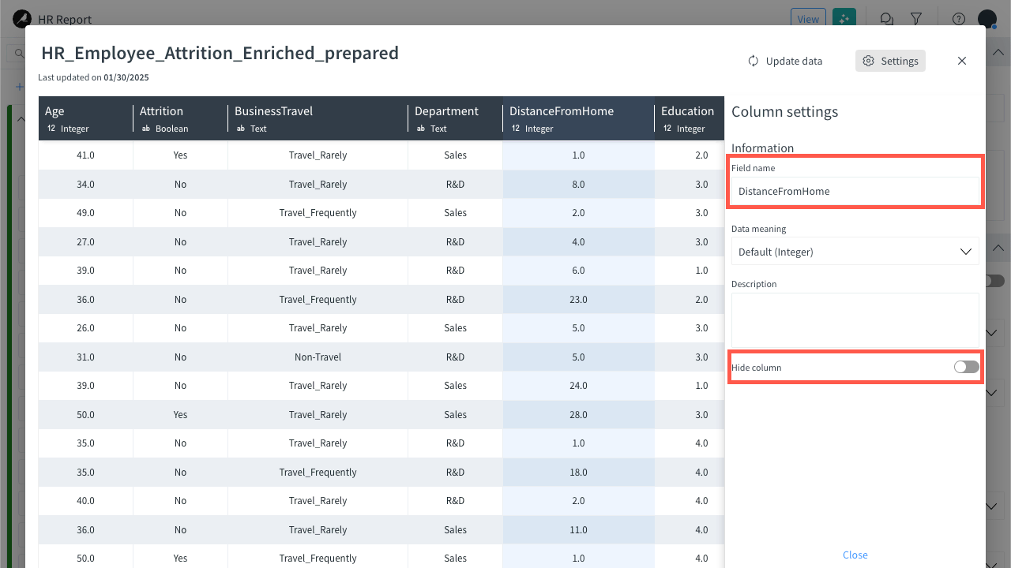The height and width of the screenshot is (568, 1011).
Task: Toggle the Hide column switch
Action: click(x=965, y=367)
